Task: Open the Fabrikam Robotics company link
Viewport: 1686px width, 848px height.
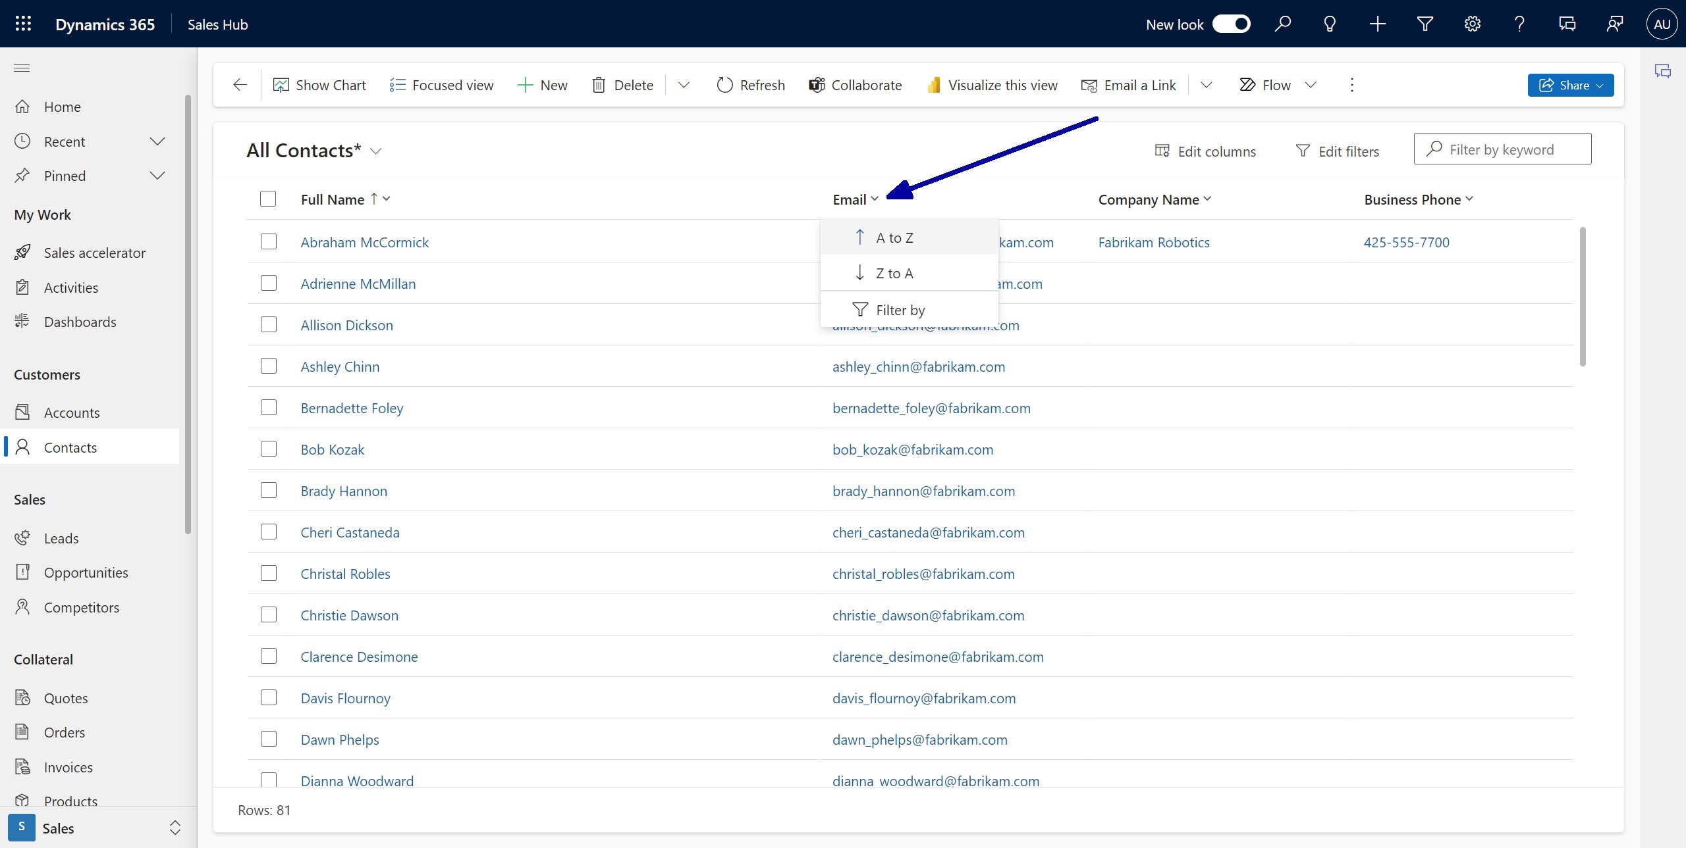Action: coord(1154,242)
